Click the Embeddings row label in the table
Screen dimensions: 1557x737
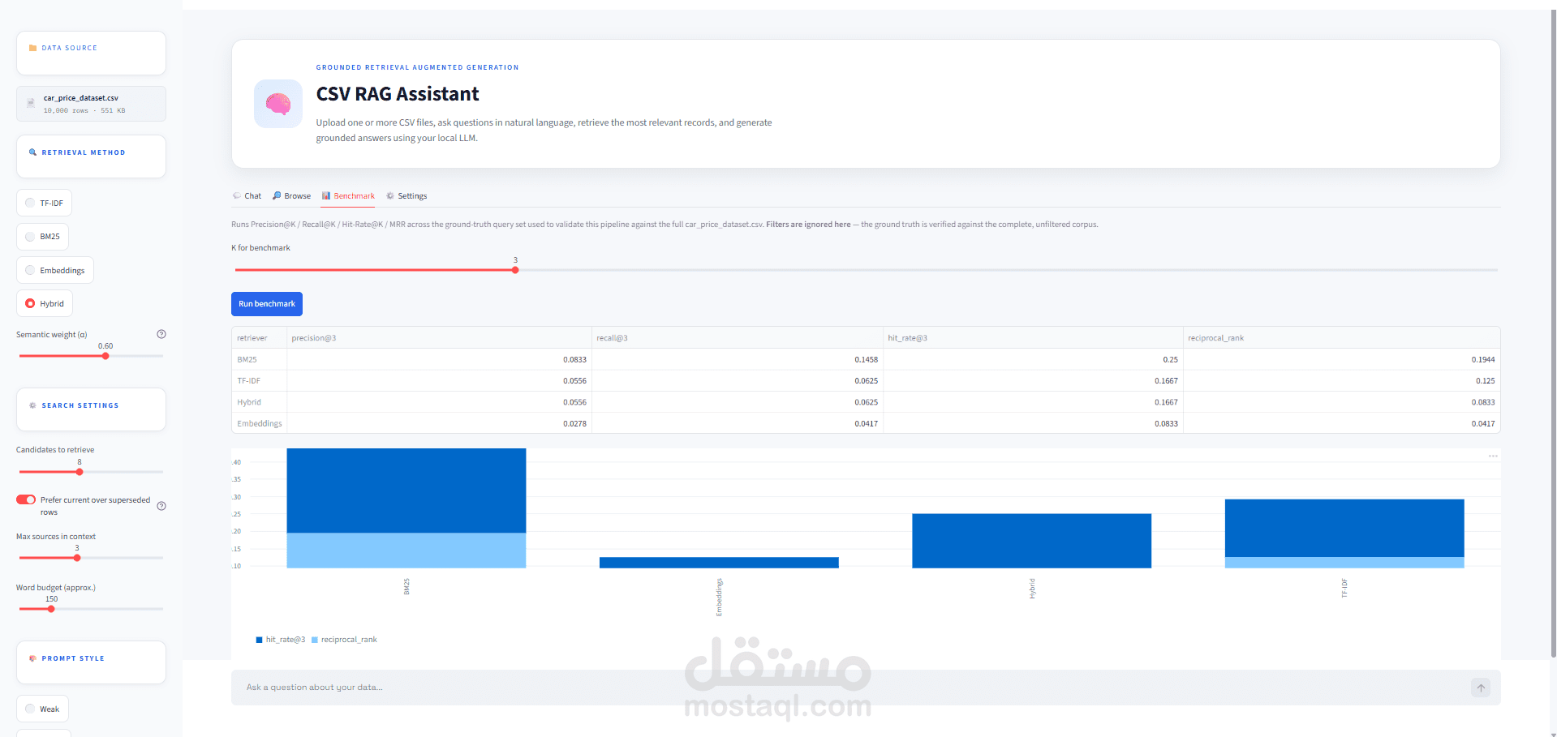260,423
